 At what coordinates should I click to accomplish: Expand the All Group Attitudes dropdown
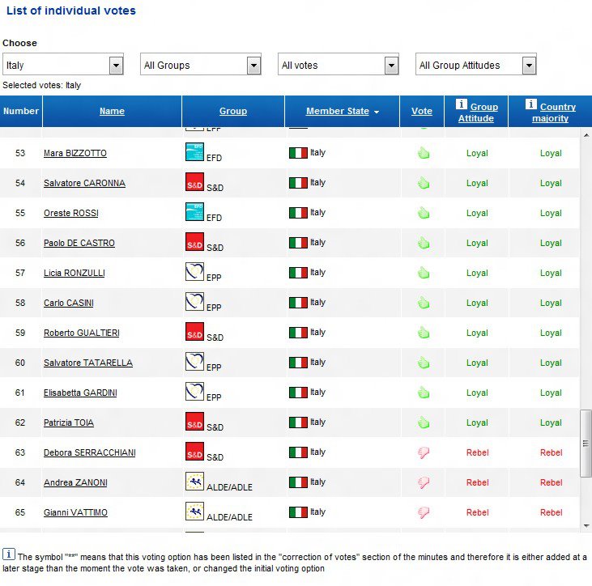[x=529, y=66]
